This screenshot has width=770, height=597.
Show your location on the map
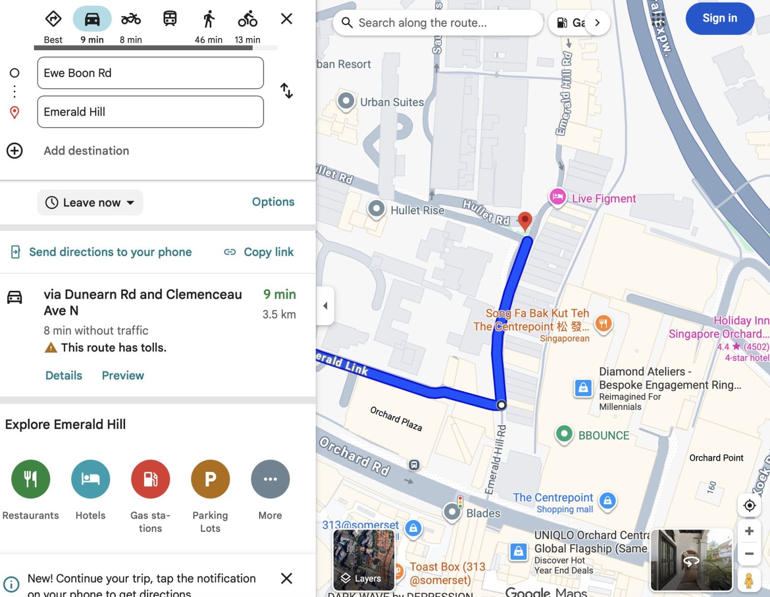(749, 506)
